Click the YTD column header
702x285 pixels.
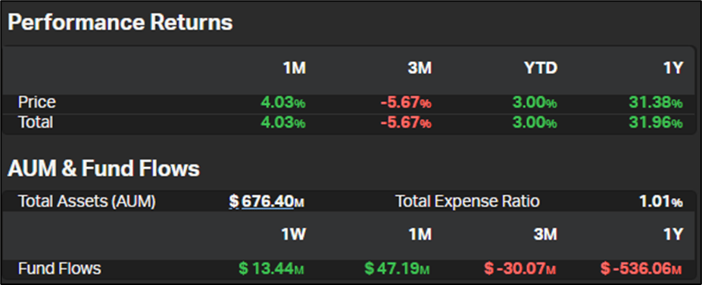tap(541, 68)
